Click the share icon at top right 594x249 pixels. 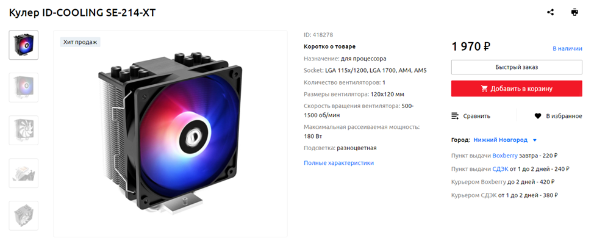(x=551, y=12)
